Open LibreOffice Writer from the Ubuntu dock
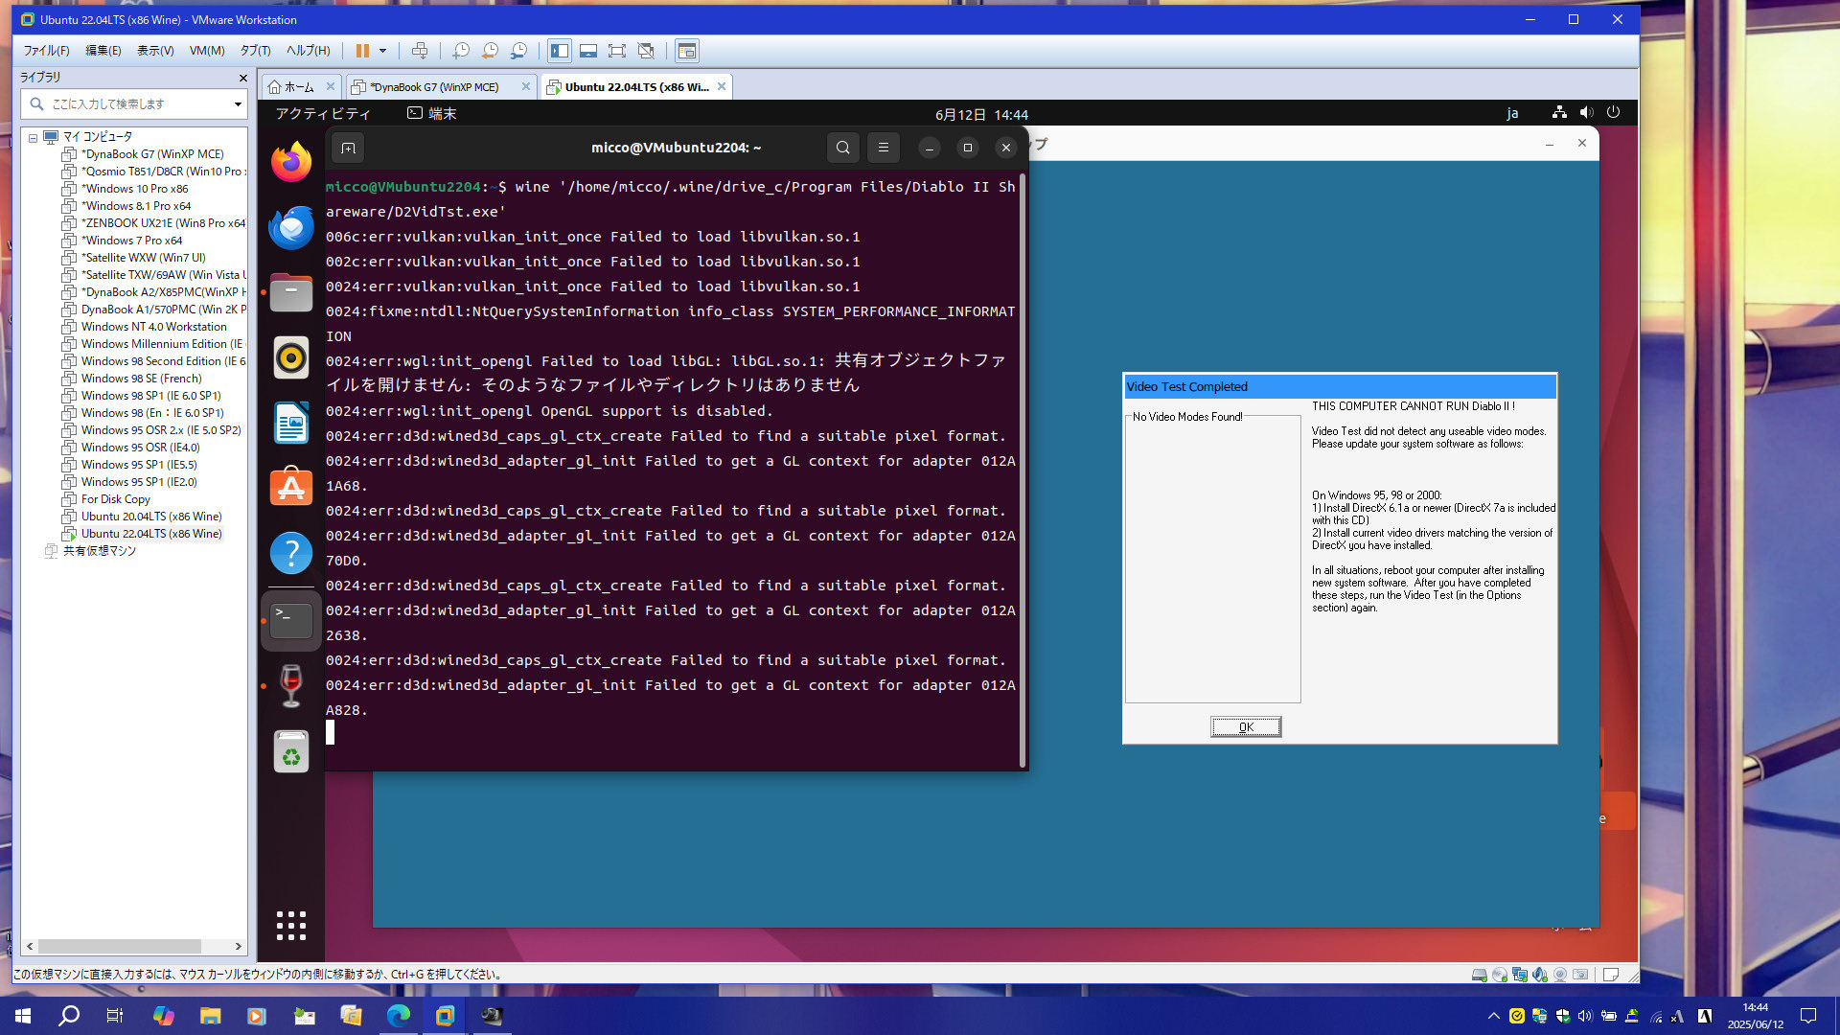Viewport: 1840px width, 1035px height. [x=291, y=423]
